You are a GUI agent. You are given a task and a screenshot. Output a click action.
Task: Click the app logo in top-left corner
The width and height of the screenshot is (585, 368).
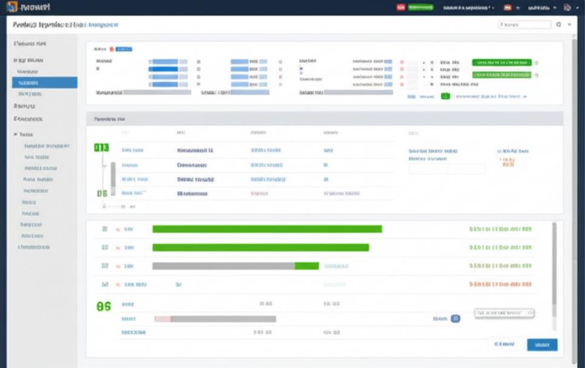pyautogui.click(x=11, y=7)
